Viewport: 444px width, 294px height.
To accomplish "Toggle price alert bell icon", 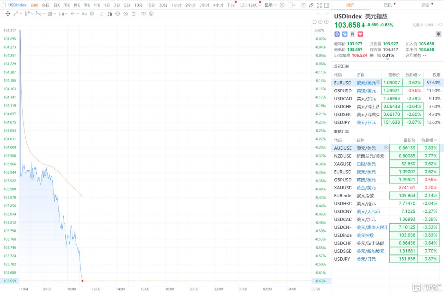I will [438, 34].
